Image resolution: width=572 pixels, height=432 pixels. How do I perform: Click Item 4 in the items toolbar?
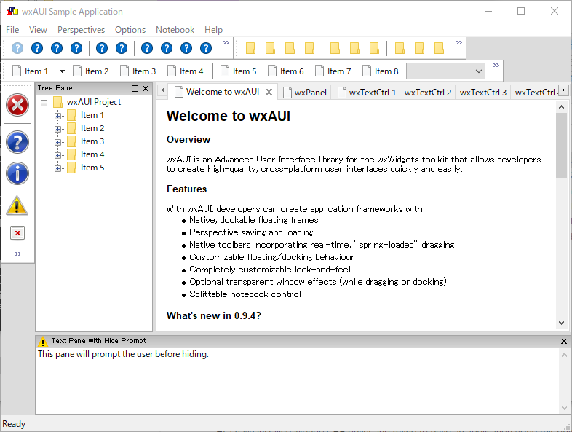click(186, 71)
